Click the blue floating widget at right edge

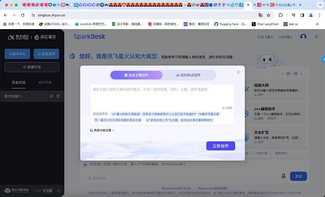click(x=324, y=59)
